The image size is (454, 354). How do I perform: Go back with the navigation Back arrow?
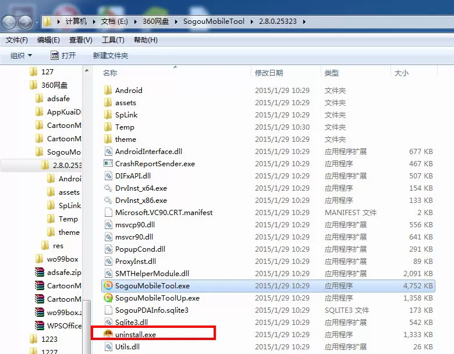(x=9, y=22)
